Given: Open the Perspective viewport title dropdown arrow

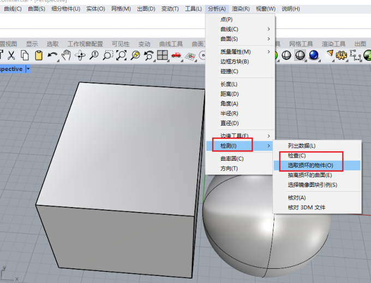Looking at the screenshot, I should point(28,69).
